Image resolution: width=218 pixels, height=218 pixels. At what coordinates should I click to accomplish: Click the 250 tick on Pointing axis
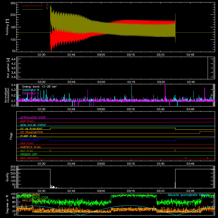pyautogui.click(x=13, y=3)
